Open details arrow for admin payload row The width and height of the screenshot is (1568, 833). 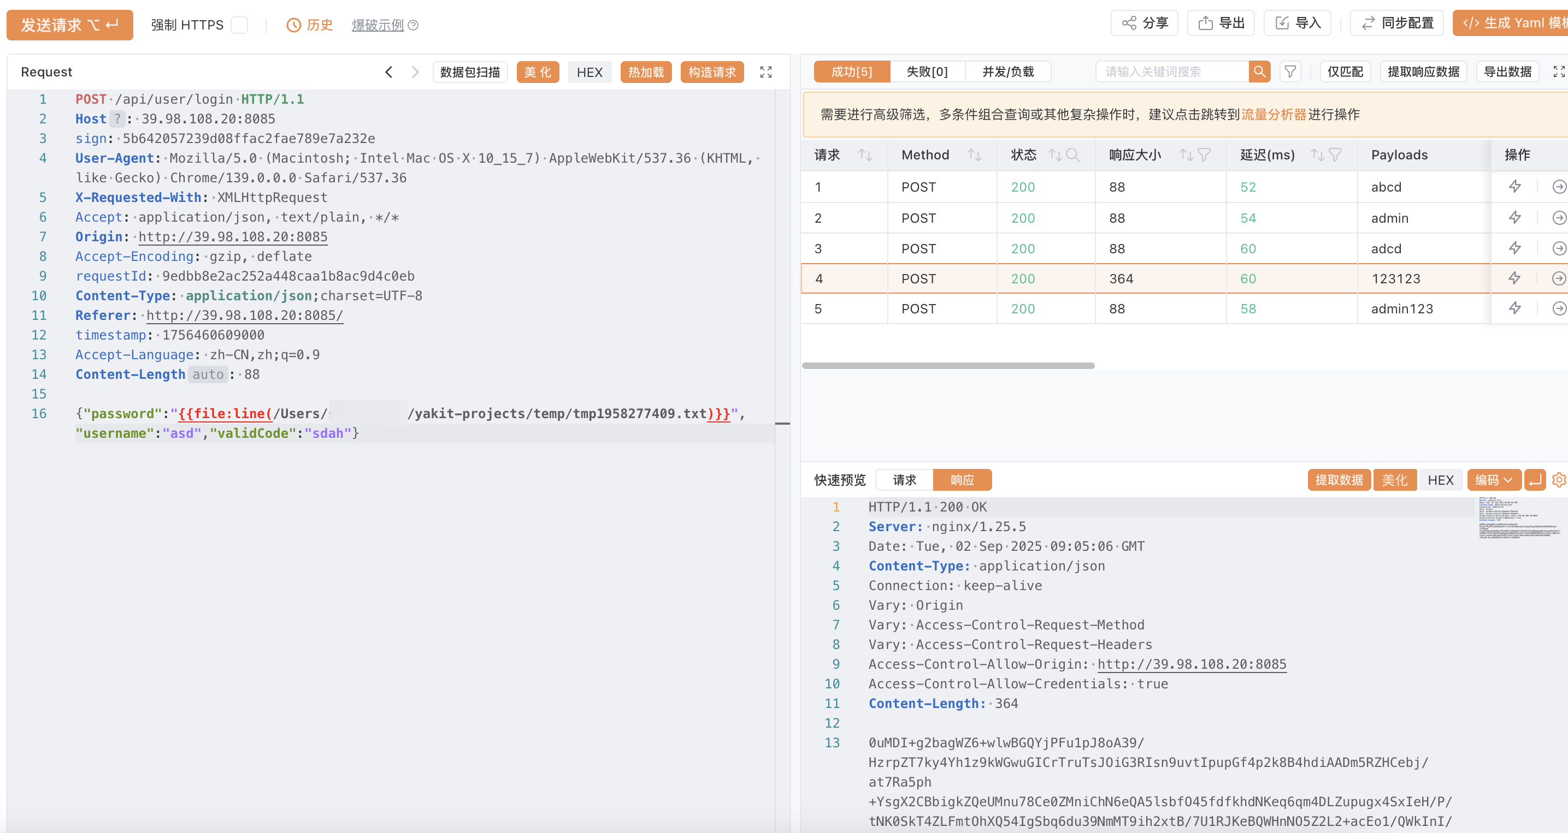pos(1558,218)
